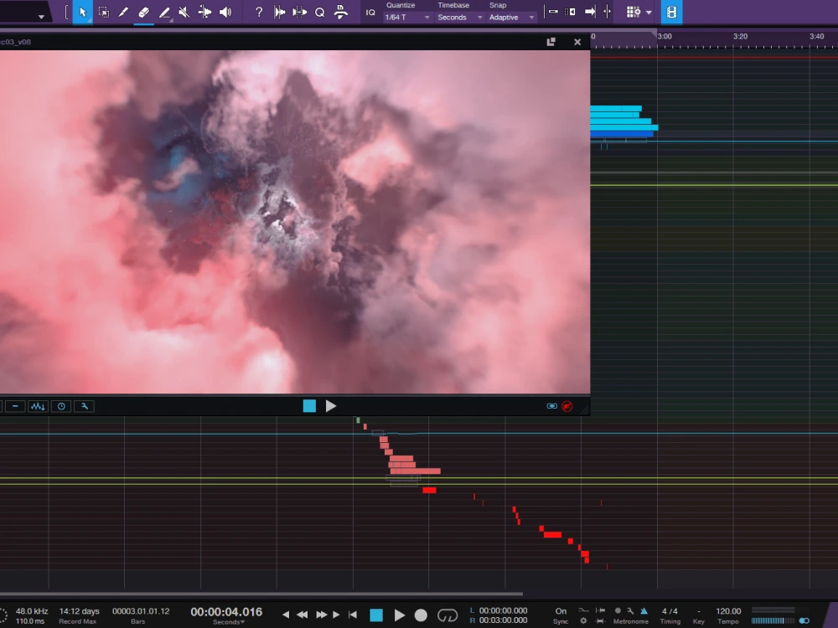The width and height of the screenshot is (838, 628).
Task: Open the Quantize value dropdown showing 1/64 T
Action: point(407,18)
